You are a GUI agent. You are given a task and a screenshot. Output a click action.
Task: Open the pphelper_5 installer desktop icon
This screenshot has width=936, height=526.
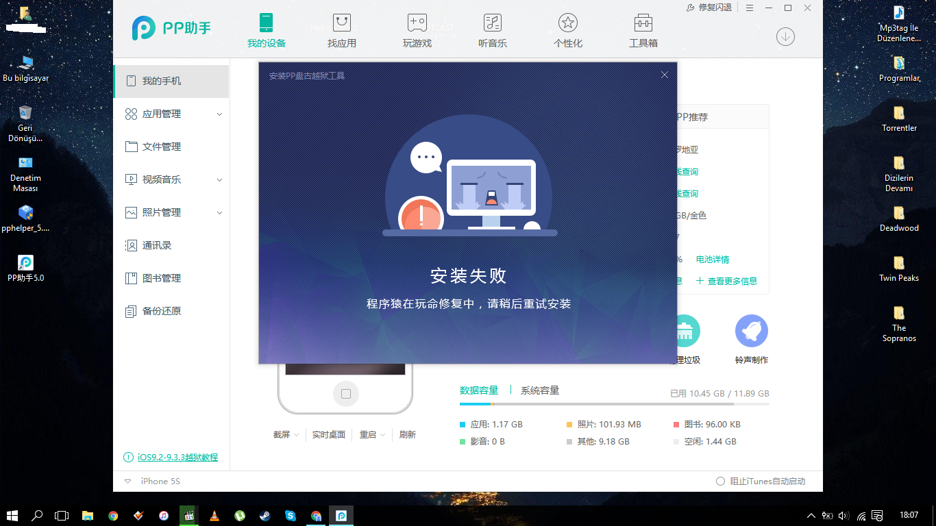[26, 219]
